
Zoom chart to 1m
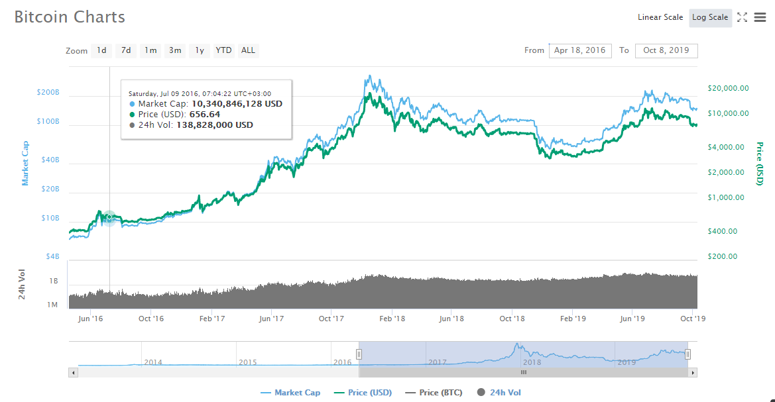[150, 50]
